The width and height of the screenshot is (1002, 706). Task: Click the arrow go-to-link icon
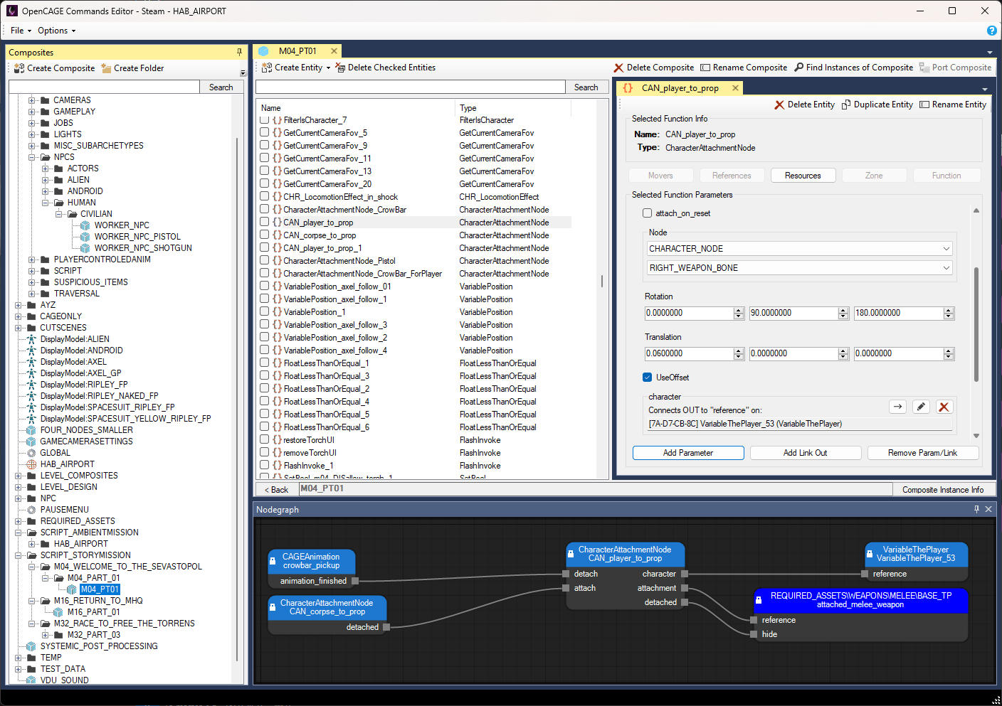[897, 407]
